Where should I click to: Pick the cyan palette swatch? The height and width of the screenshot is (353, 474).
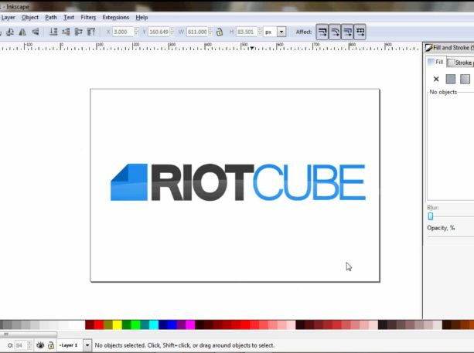[154, 324]
